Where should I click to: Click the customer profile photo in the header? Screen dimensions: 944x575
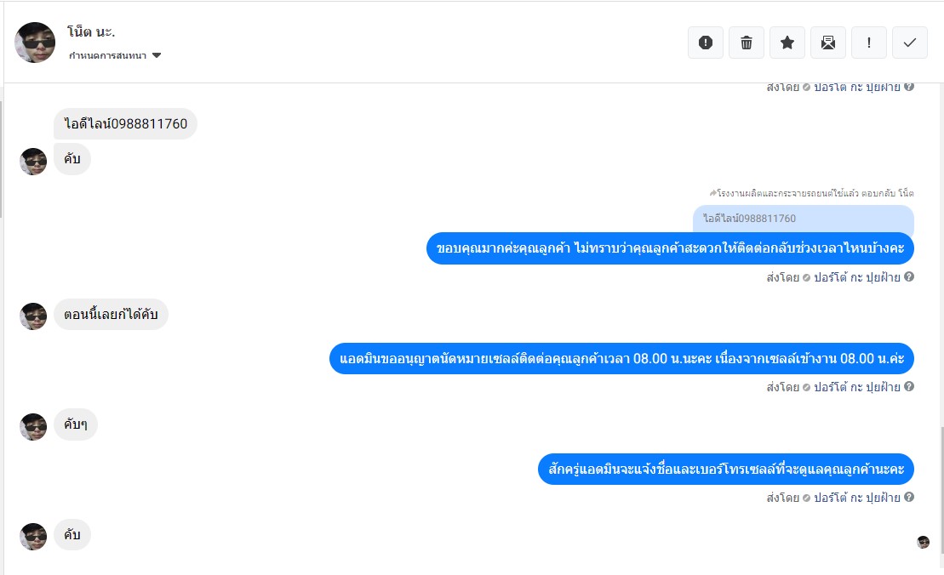(x=35, y=43)
